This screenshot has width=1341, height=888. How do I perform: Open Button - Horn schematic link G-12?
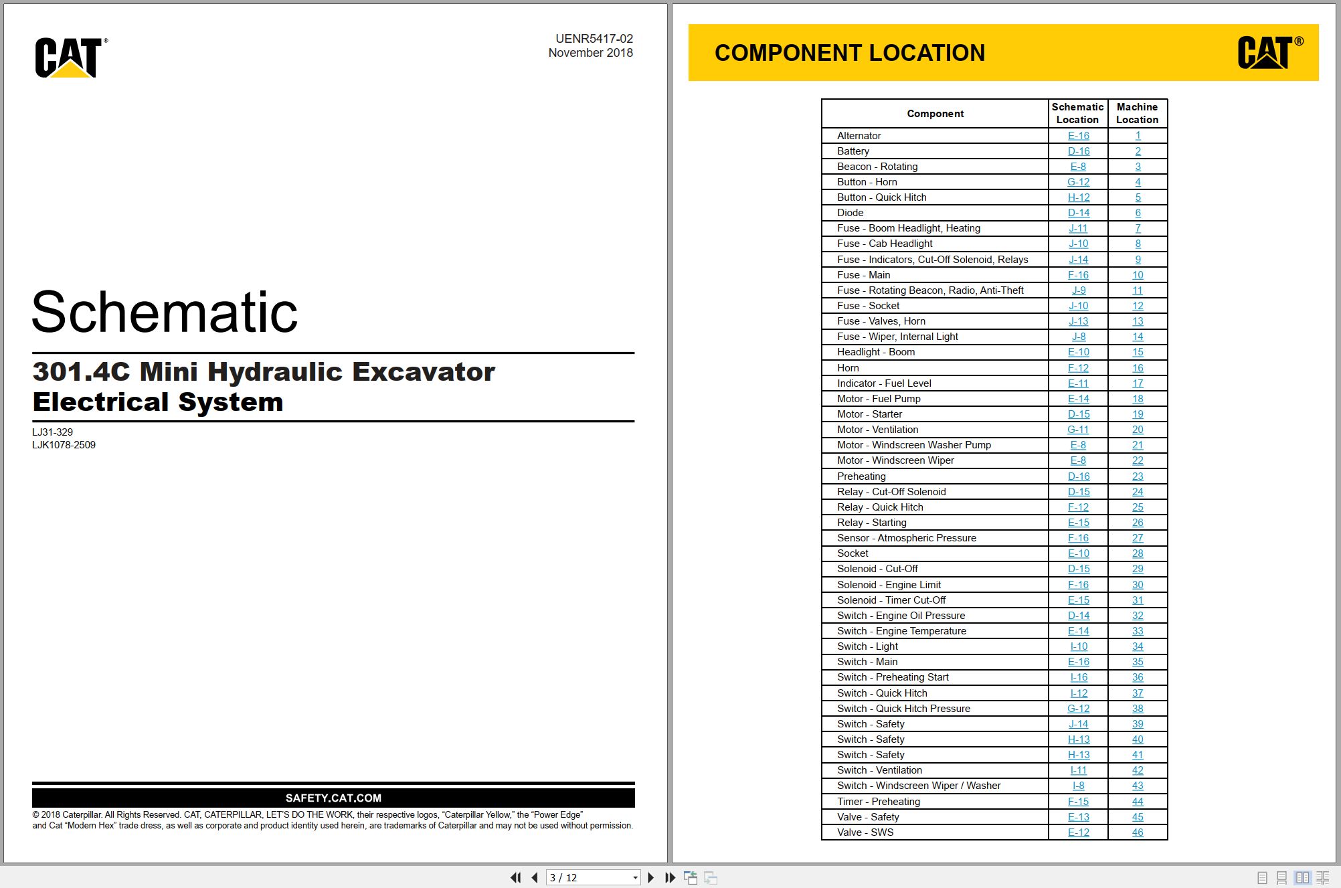tap(1078, 182)
